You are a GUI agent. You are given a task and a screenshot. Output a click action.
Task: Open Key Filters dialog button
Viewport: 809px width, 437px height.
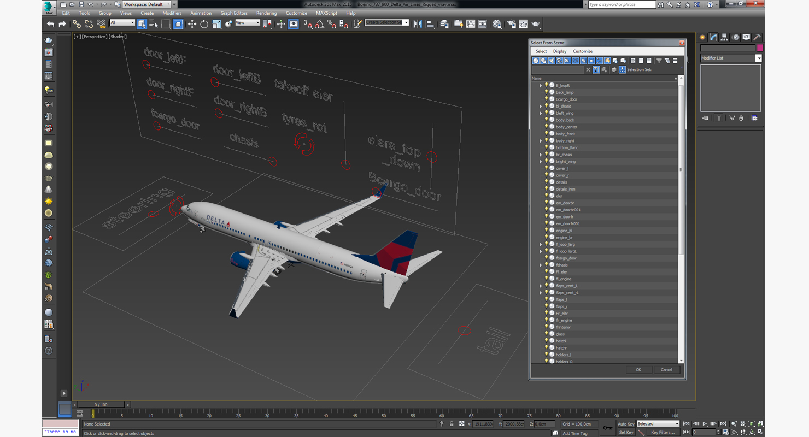pyautogui.click(x=663, y=432)
